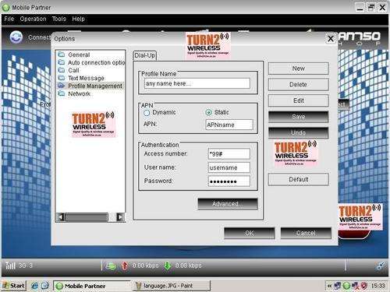Click the New profile button

pyautogui.click(x=298, y=69)
